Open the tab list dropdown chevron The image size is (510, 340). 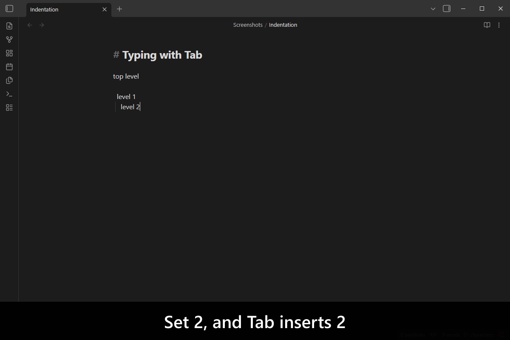(x=433, y=8)
